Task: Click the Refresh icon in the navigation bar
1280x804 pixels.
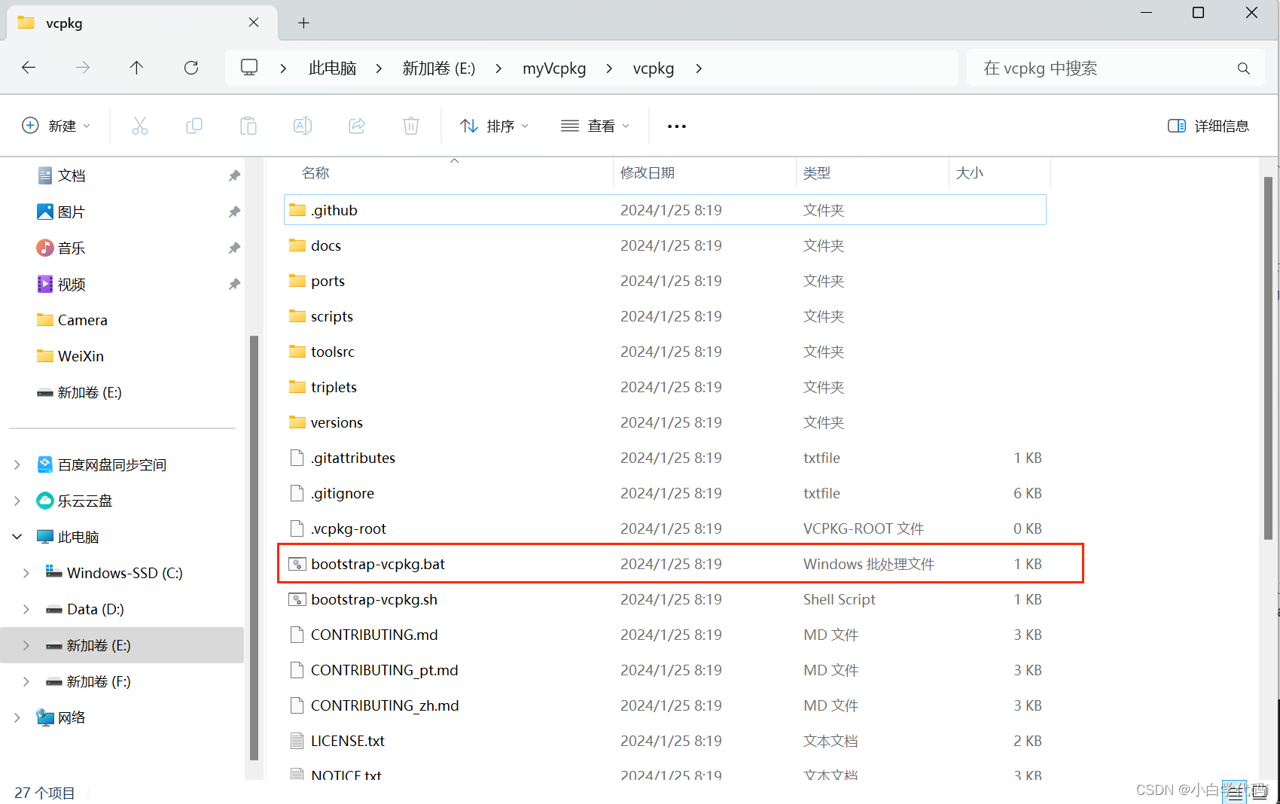Action: 190,68
